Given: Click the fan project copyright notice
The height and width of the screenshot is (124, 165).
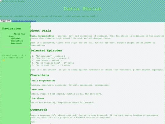Looking at the screenshot, I should pyautogui.click(x=97, y=70).
